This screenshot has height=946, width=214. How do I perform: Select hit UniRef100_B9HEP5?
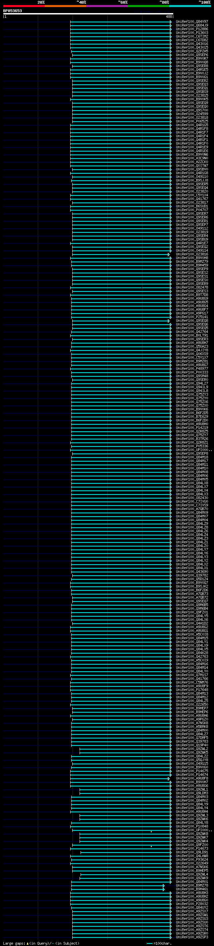[192, 870]
